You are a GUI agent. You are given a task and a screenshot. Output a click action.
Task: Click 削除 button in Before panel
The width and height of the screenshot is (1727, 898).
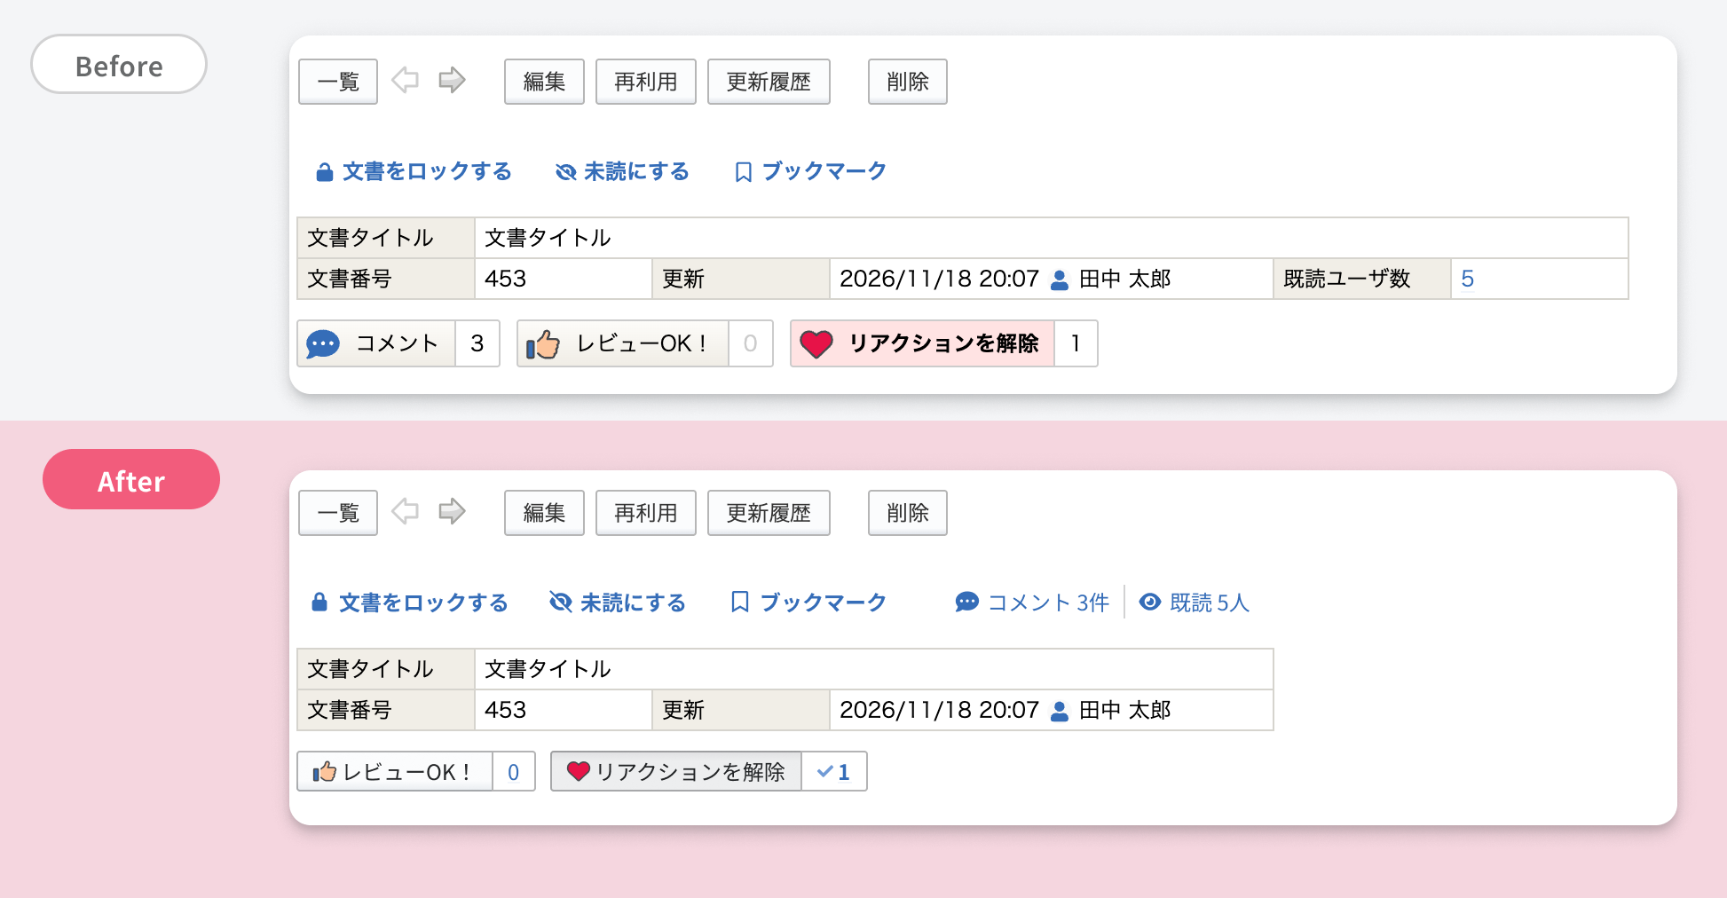[908, 82]
